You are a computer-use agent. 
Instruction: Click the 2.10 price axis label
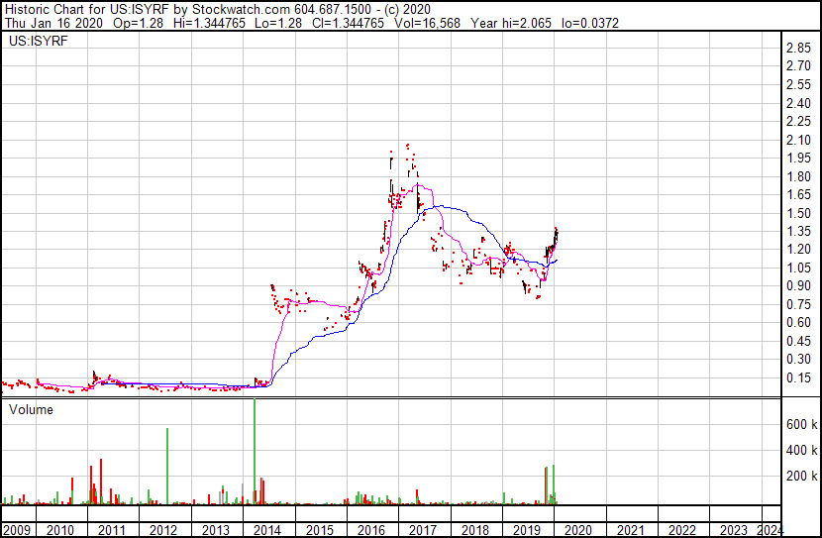point(798,140)
